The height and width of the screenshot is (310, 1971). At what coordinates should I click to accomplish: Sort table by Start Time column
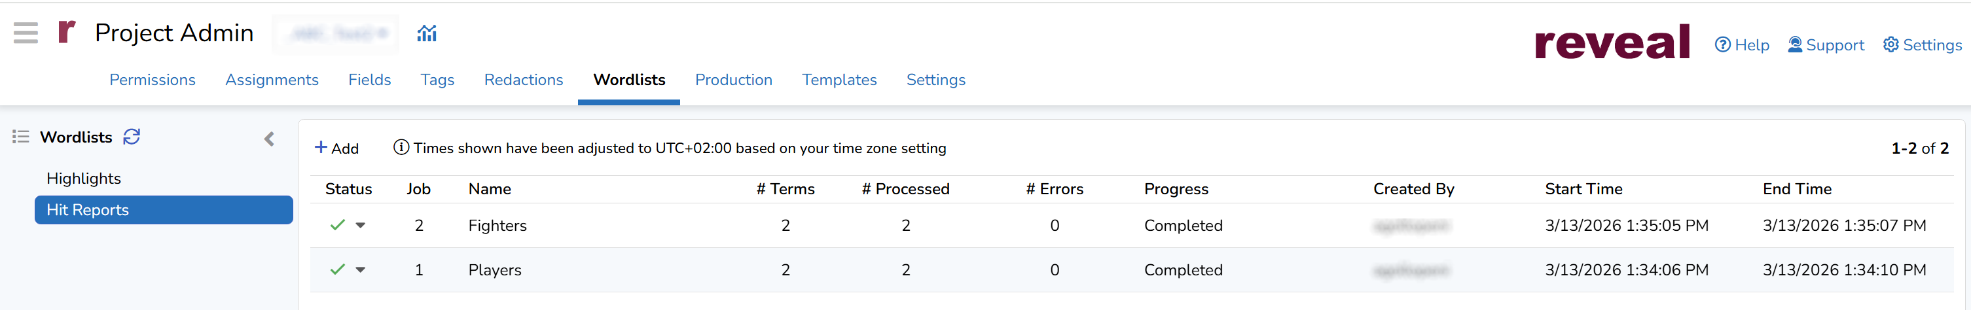coord(1583,188)
